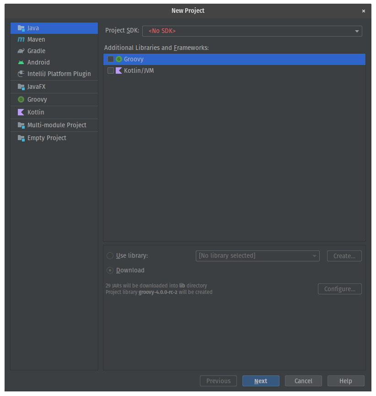Select Maven project type label

(x=36, y=39)
